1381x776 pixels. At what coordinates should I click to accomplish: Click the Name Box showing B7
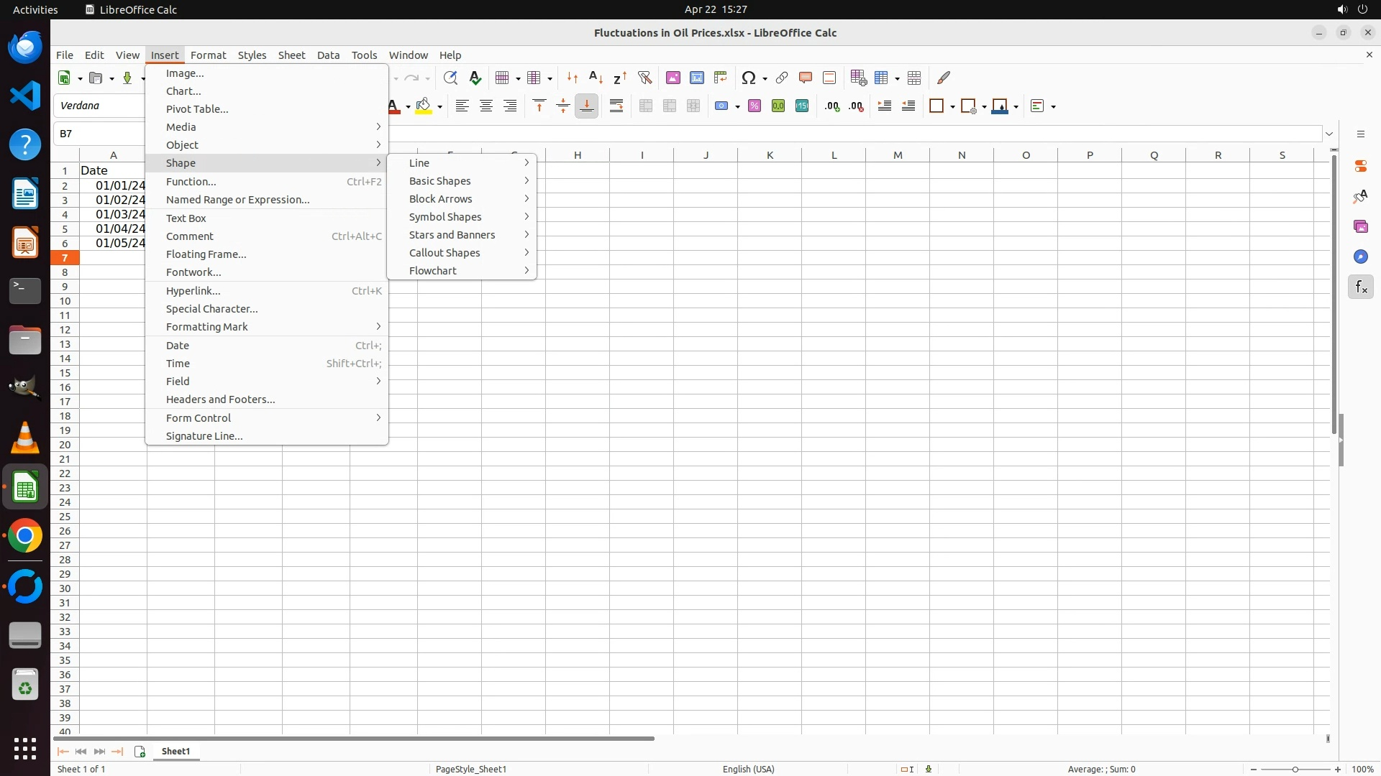[101, 134]
